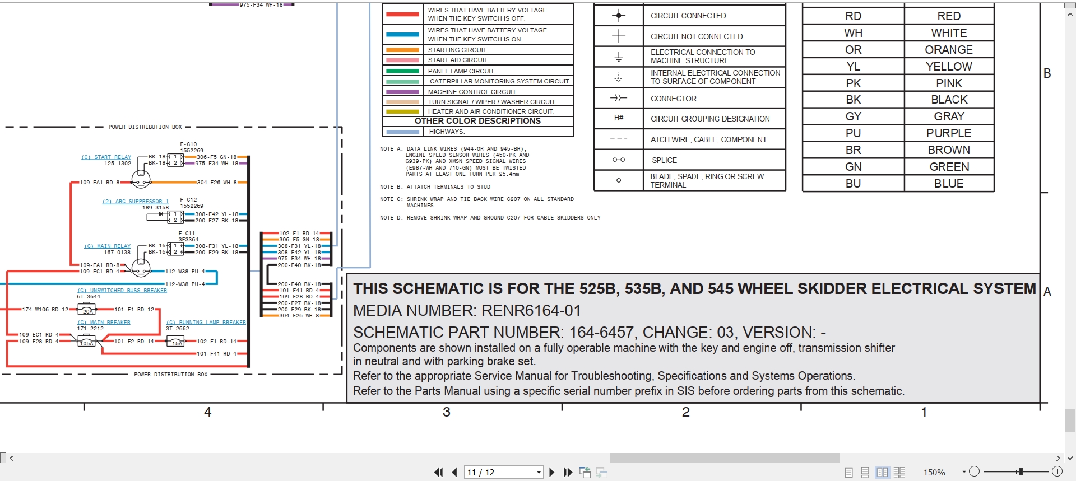Screen dimensions: 1076x481
Task: Click the purple machine control circuit swatch
Action: pos(402,92)
